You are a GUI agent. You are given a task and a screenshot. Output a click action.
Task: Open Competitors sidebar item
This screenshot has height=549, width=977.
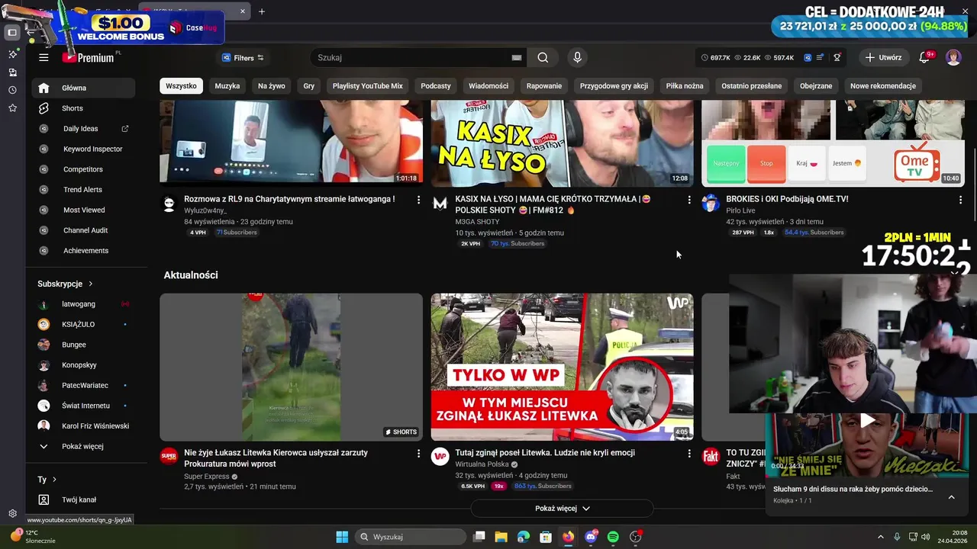(84, 169)
